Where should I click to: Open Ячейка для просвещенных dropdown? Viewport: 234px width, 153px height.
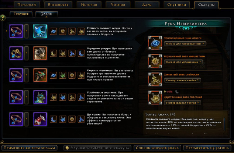point(185,44)
